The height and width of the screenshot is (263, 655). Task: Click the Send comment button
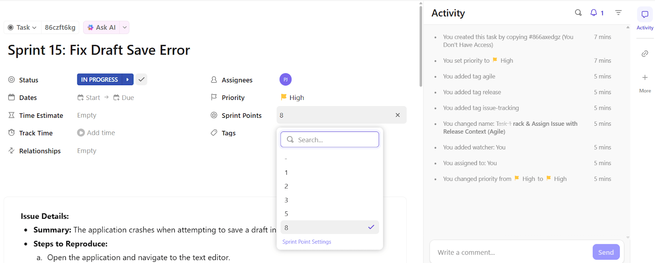605,252
